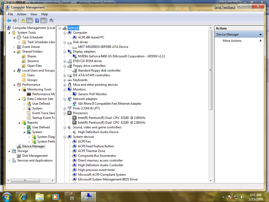Screen dimensions: 269x202
Task: Open the Action menu
Action: tap(22, 14)
